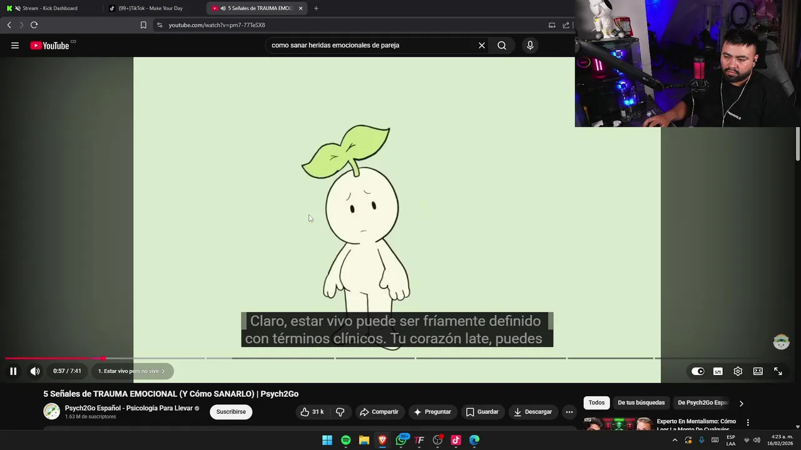Open video title '5 Señales de TRAUMA EMOCIONAL'
The image size is (801, 450).
pyautogui.click(x=171, y=394)
